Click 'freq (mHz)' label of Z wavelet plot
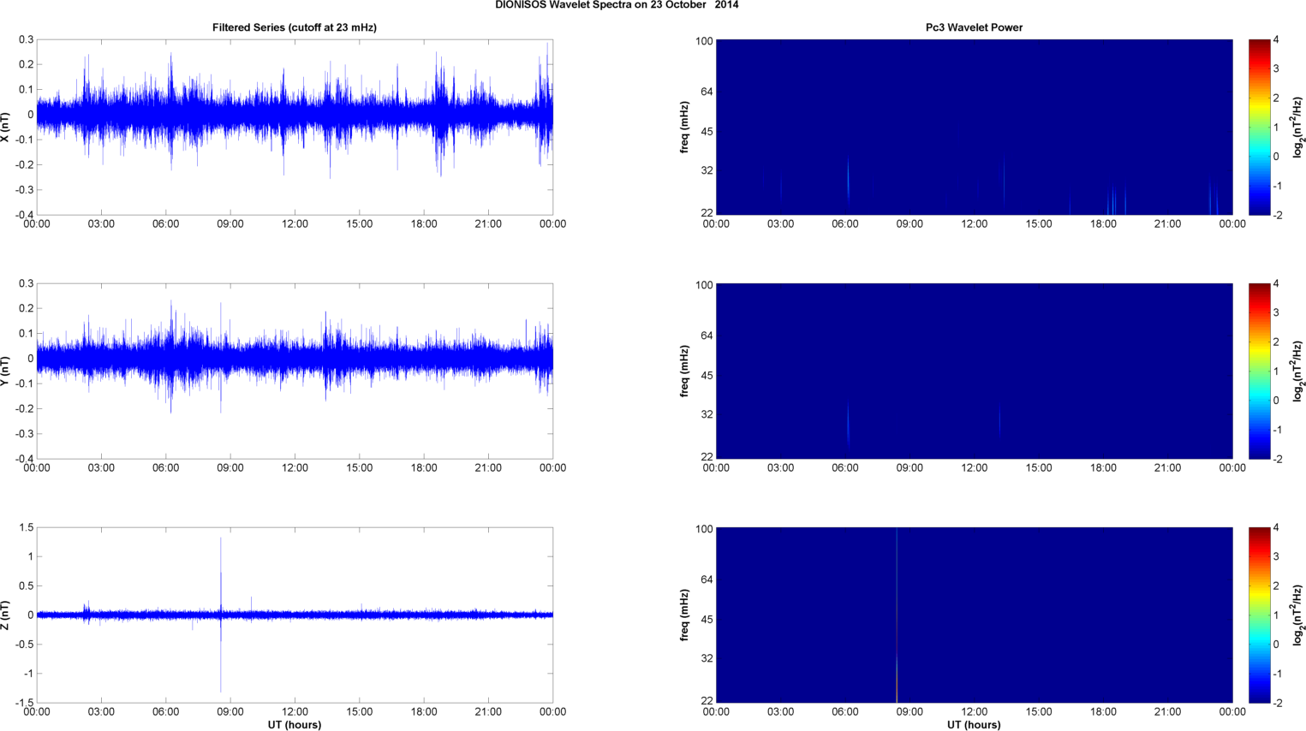Image resolution: width=1306 pixels, height=731 pixels. (x=685, y=615)
